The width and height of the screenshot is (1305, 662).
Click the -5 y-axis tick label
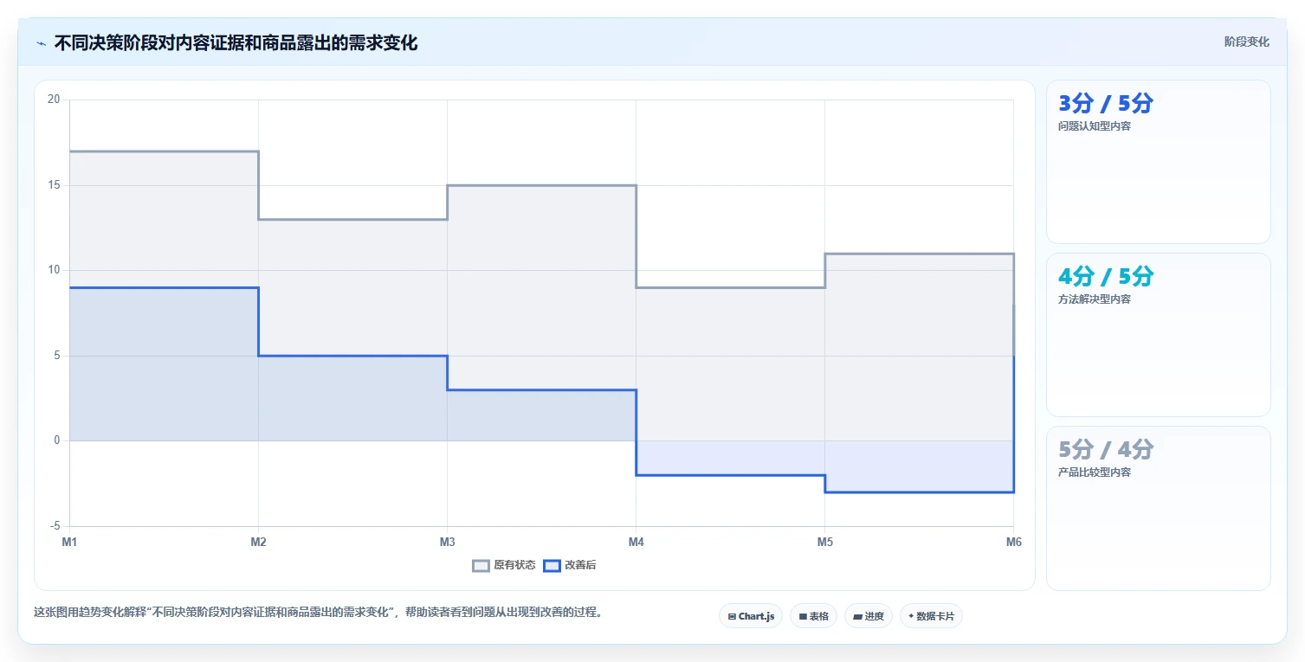pyautogui.click(x=55, y=526)
